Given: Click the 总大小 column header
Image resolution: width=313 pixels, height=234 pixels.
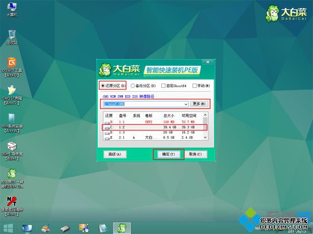Looking at the screenshot, I should 169,116.
